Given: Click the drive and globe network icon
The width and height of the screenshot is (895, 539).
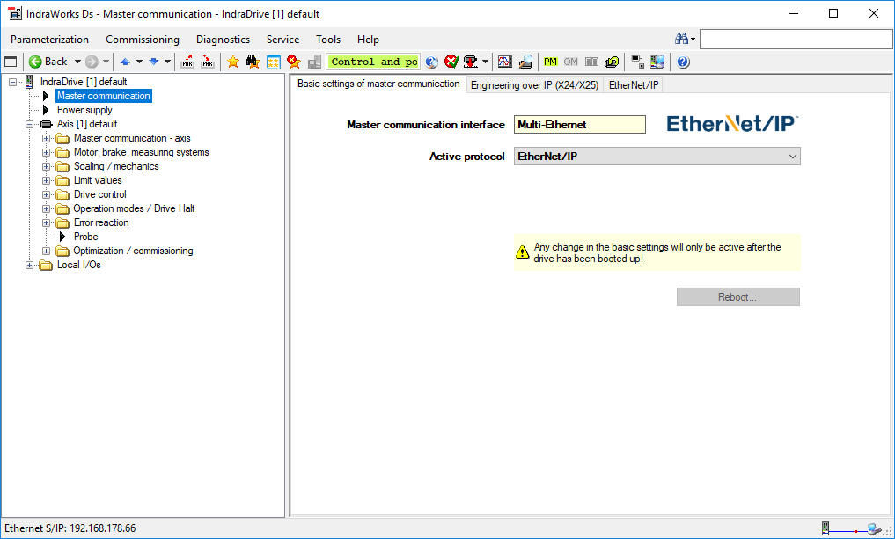Looking at the screenshot, I should point(657,62).
